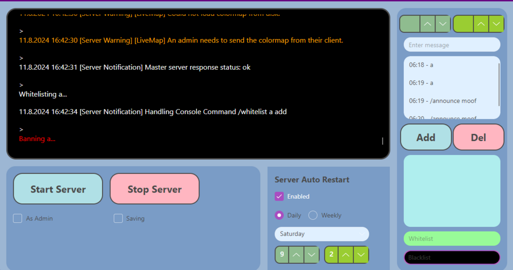
Task: Open the Saturday day selector
Action: click(x=322, y=234)
